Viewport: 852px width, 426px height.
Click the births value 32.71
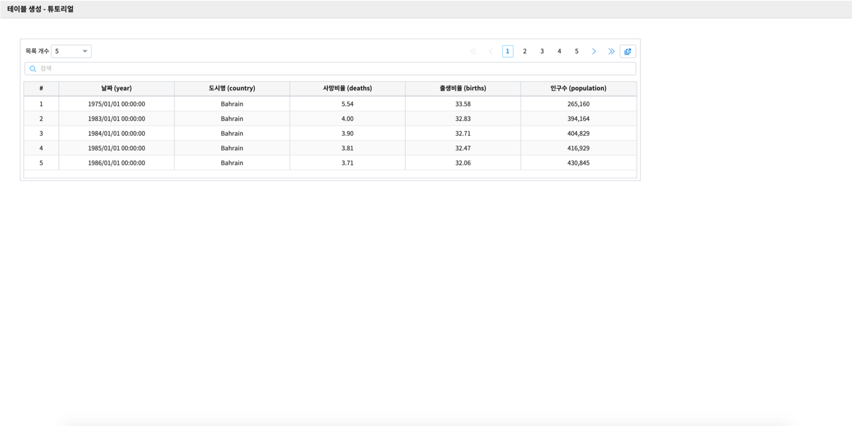pyautogui.click(x=463, y=133)
